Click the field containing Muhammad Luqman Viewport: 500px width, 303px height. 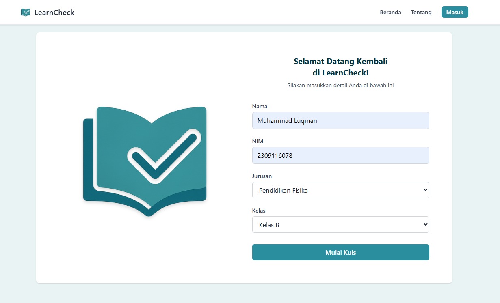point(340,120)
